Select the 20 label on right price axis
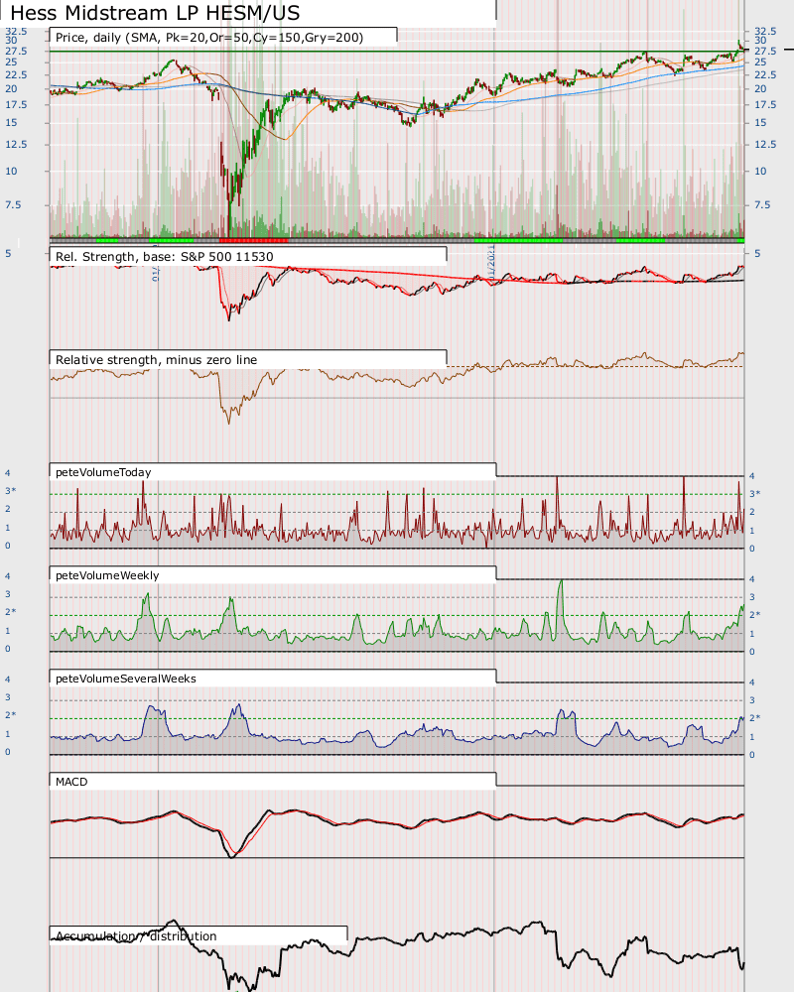The height and width of the screenshot is (992, 794). coord(760,88)
